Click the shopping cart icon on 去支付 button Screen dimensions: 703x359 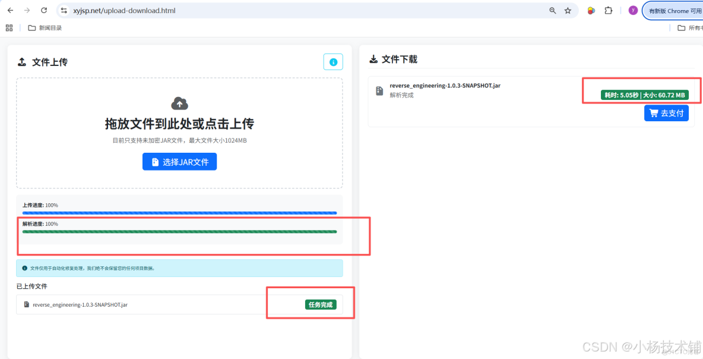[655, 112]
